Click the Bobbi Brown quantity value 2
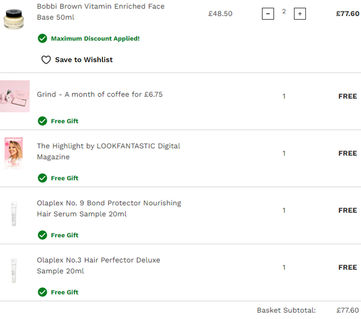Viewport: 361px width, 319px height. pyautogui.click(x=284, y=11)
